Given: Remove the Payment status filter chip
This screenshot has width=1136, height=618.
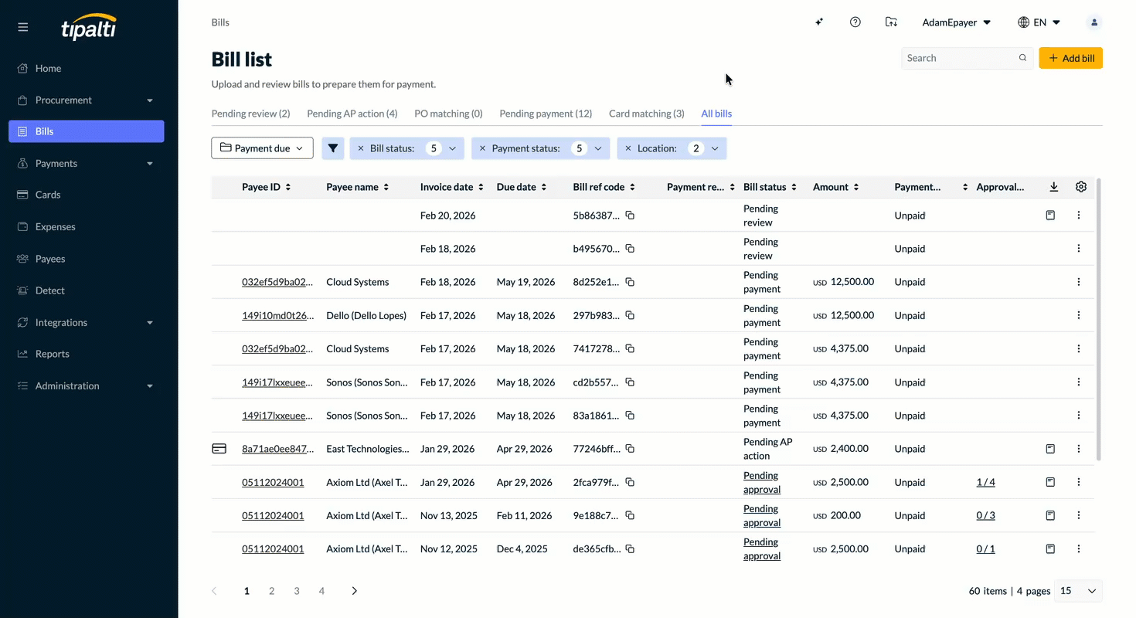Looking at the screenshot, I should point(482,148).
